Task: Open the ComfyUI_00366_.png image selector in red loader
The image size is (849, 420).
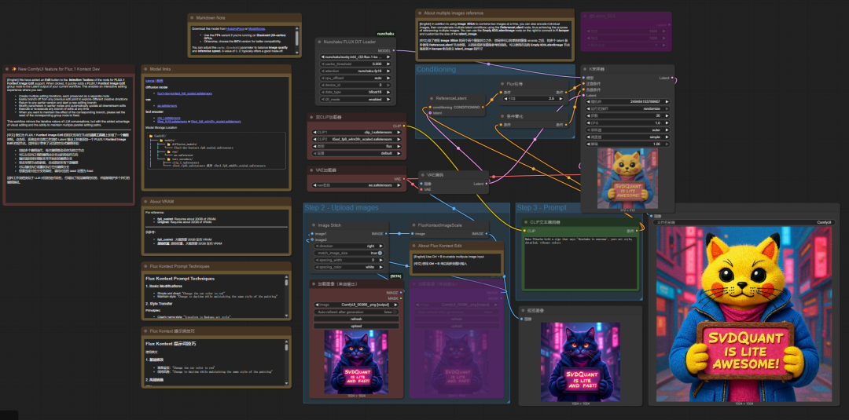Action: coord(356,305)
